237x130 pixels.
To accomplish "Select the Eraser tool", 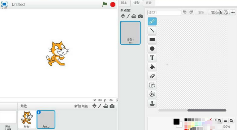I will (x=152, y=76).
